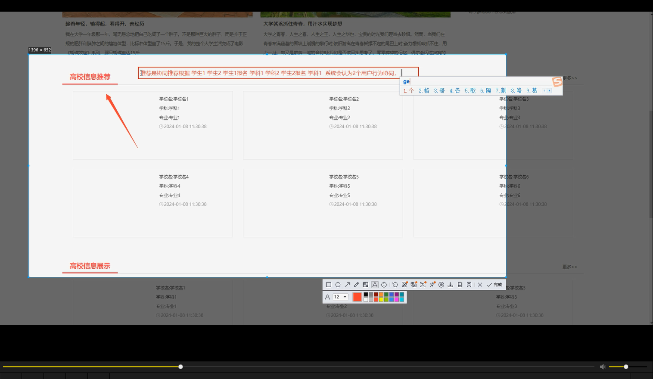
Task: Open 更多>> beside 高校信息展示
Action: tap(569, 267)
